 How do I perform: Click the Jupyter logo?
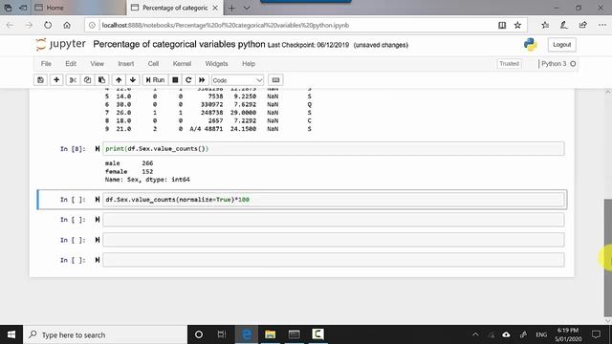pyautogui.click(x=60, y=45)
